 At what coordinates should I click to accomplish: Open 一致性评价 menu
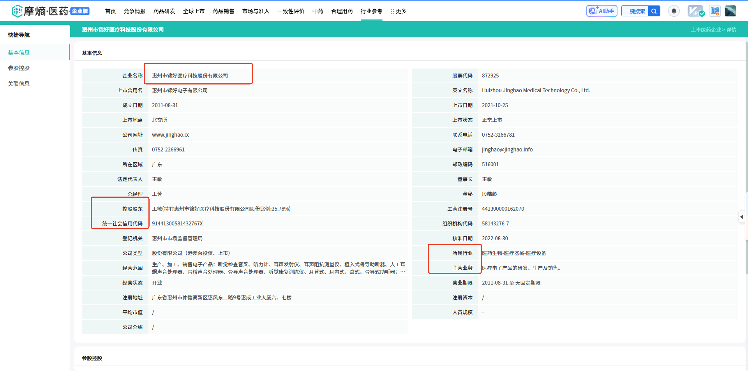coord(291,11)
